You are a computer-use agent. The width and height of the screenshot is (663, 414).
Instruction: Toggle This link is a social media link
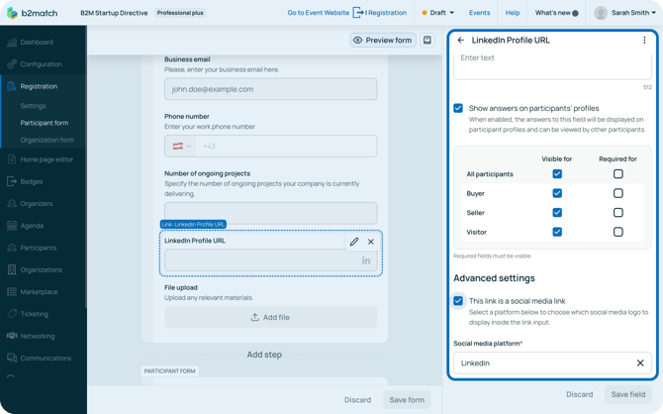(x=458, y=301)
